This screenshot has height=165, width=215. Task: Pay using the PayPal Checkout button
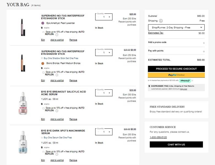[176, 75]
